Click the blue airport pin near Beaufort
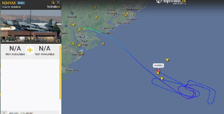The width and height of the screenshot is (224, 114). (x=86, y=37)
